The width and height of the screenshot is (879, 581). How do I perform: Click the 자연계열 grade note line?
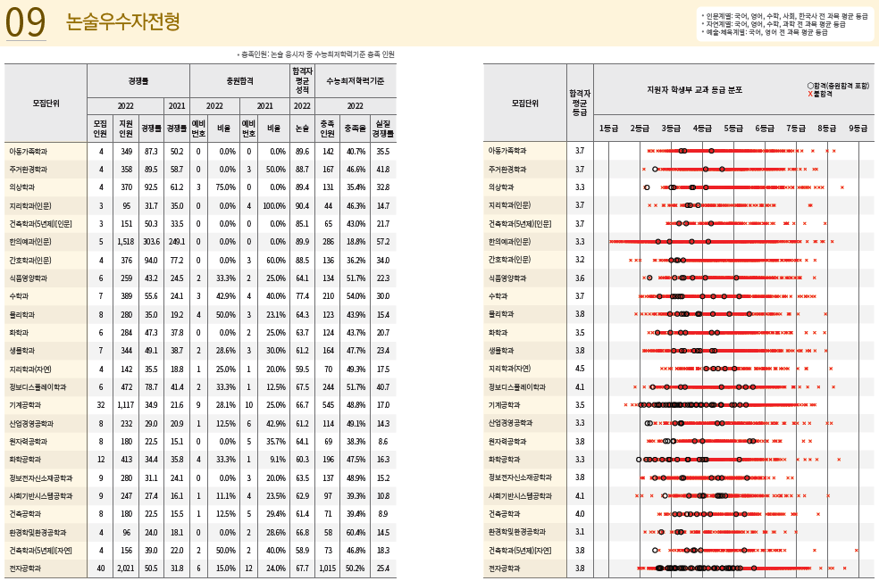773,25
